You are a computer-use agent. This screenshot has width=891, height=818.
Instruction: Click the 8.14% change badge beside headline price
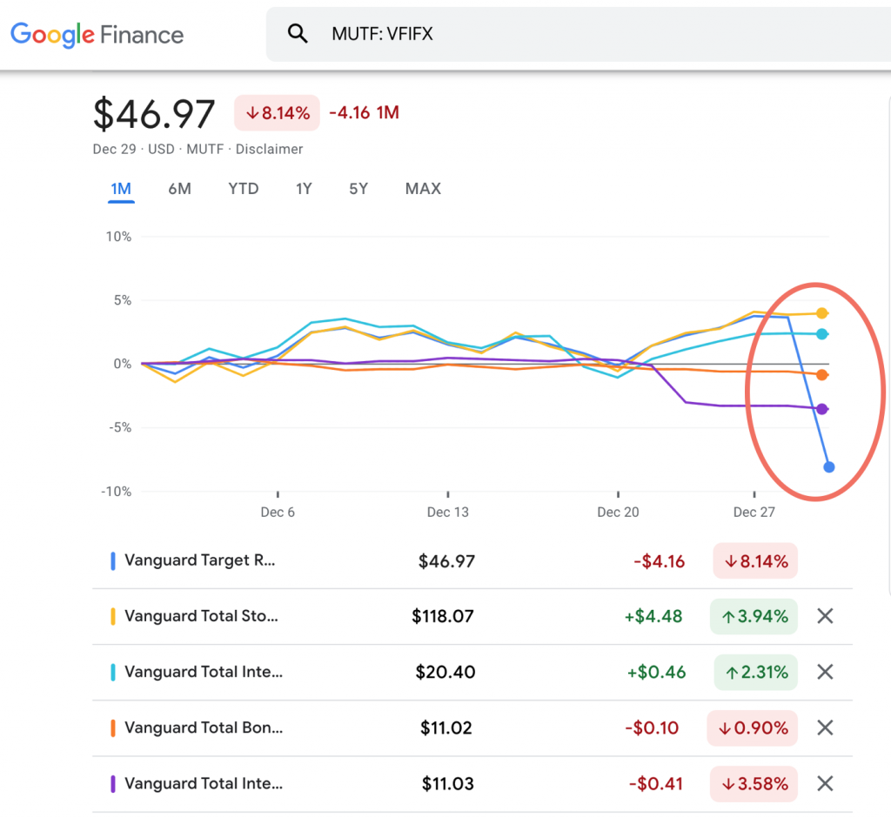[278, 113]
